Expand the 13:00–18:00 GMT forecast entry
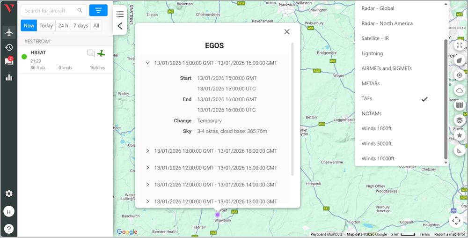The height and width of the screenshot is (238, 468). click(148, 151)
